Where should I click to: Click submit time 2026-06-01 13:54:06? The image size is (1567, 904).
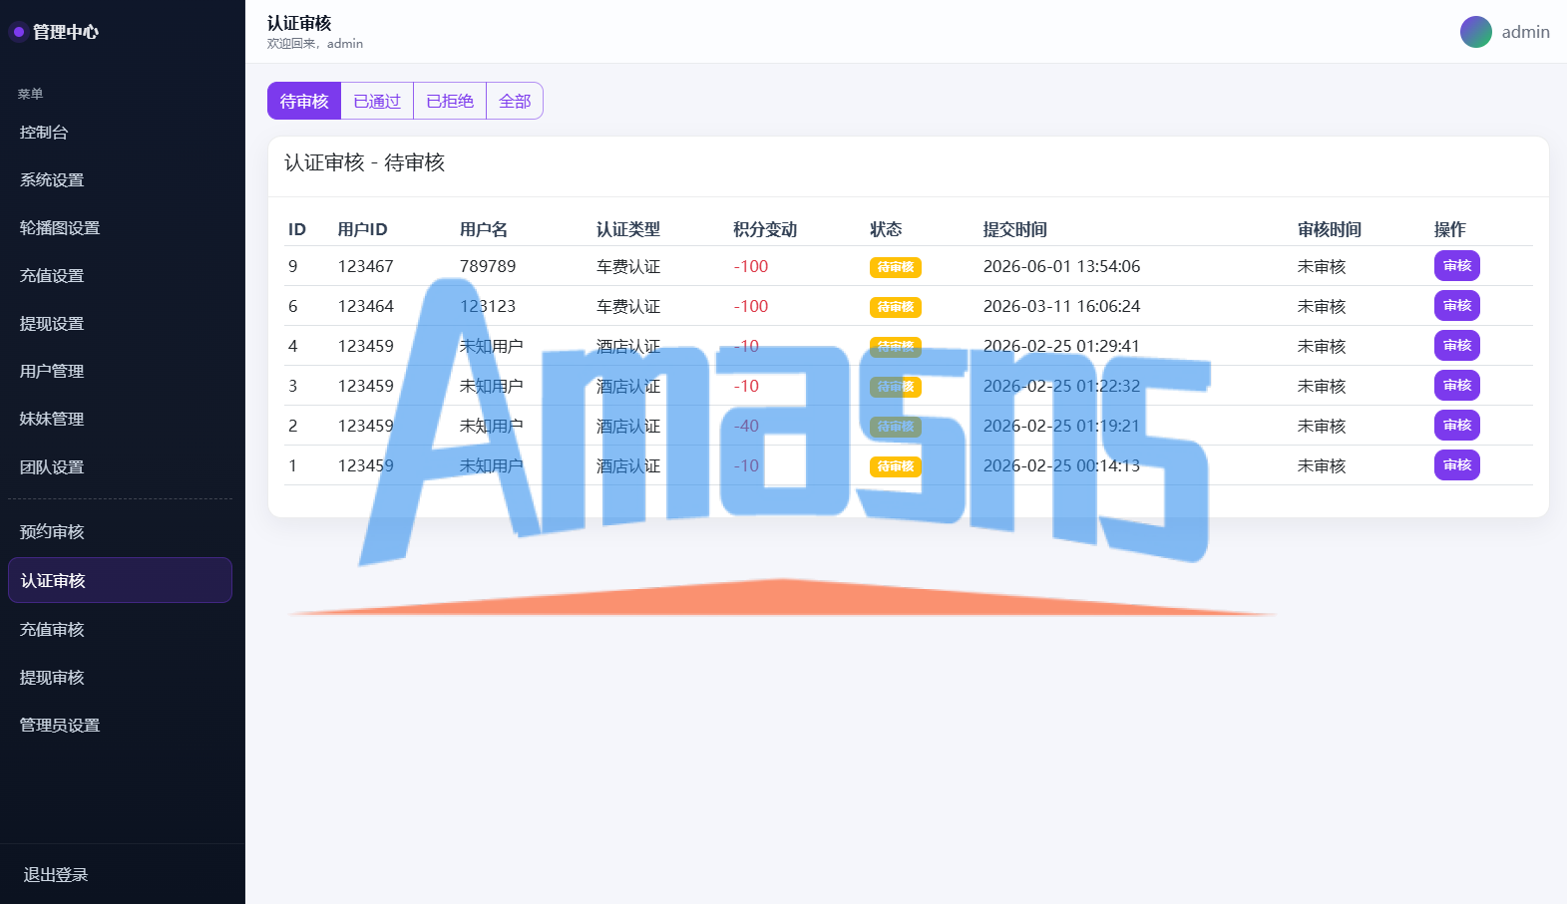[1061, 266]
